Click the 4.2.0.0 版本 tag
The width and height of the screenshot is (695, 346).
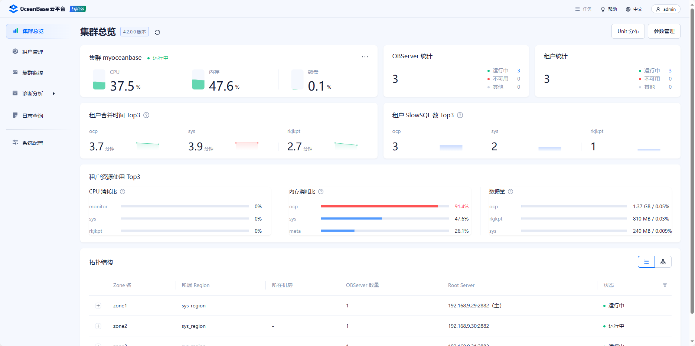click(134, 32)
